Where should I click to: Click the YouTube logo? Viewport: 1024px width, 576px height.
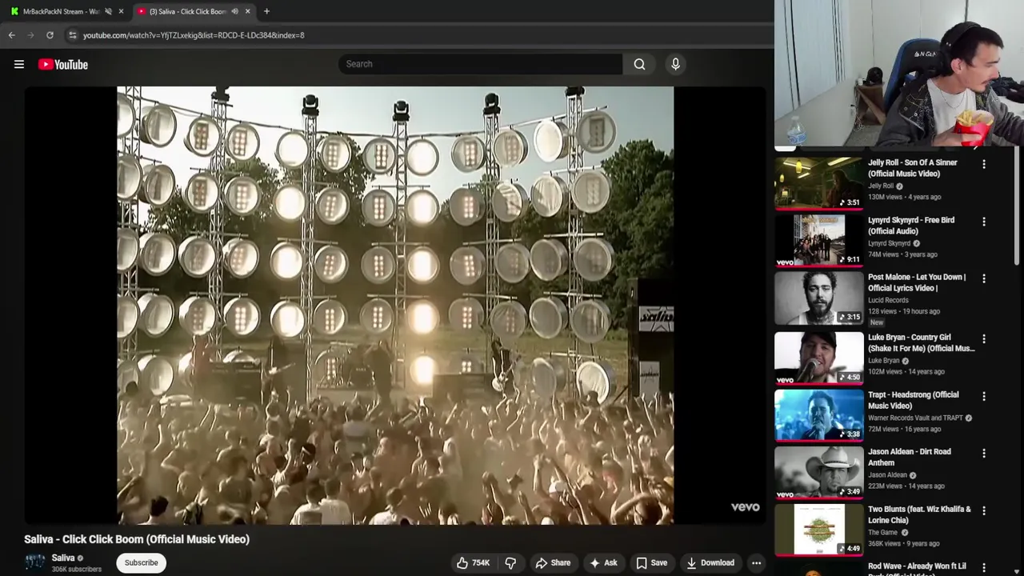tap(63, 64)
